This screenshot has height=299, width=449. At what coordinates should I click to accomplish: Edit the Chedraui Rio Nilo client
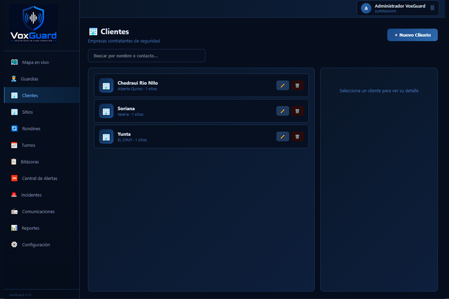click(282, 85)
